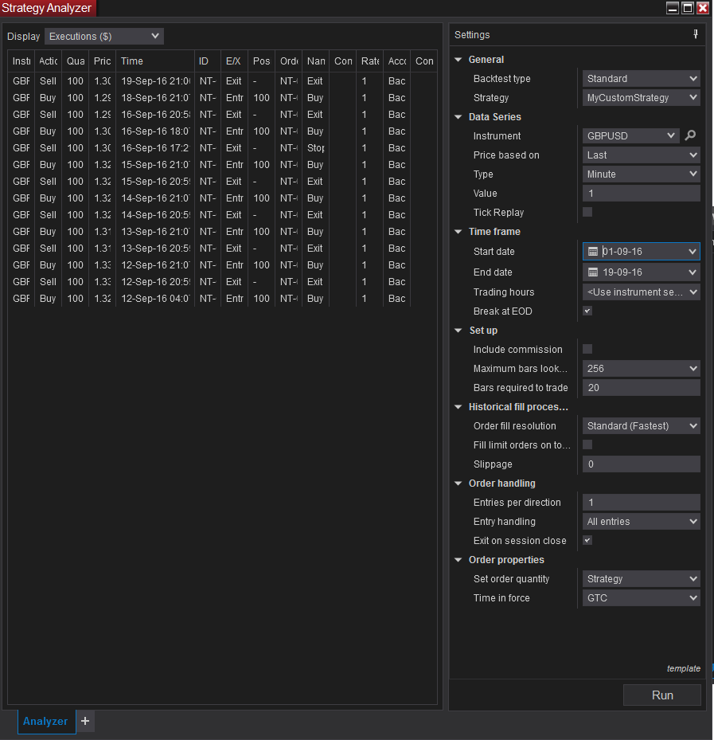Collapse the Data Series section
The image size is (714, 740).
[458, 116]
